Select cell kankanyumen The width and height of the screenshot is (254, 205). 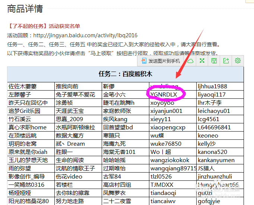click(x=220, y=160)
